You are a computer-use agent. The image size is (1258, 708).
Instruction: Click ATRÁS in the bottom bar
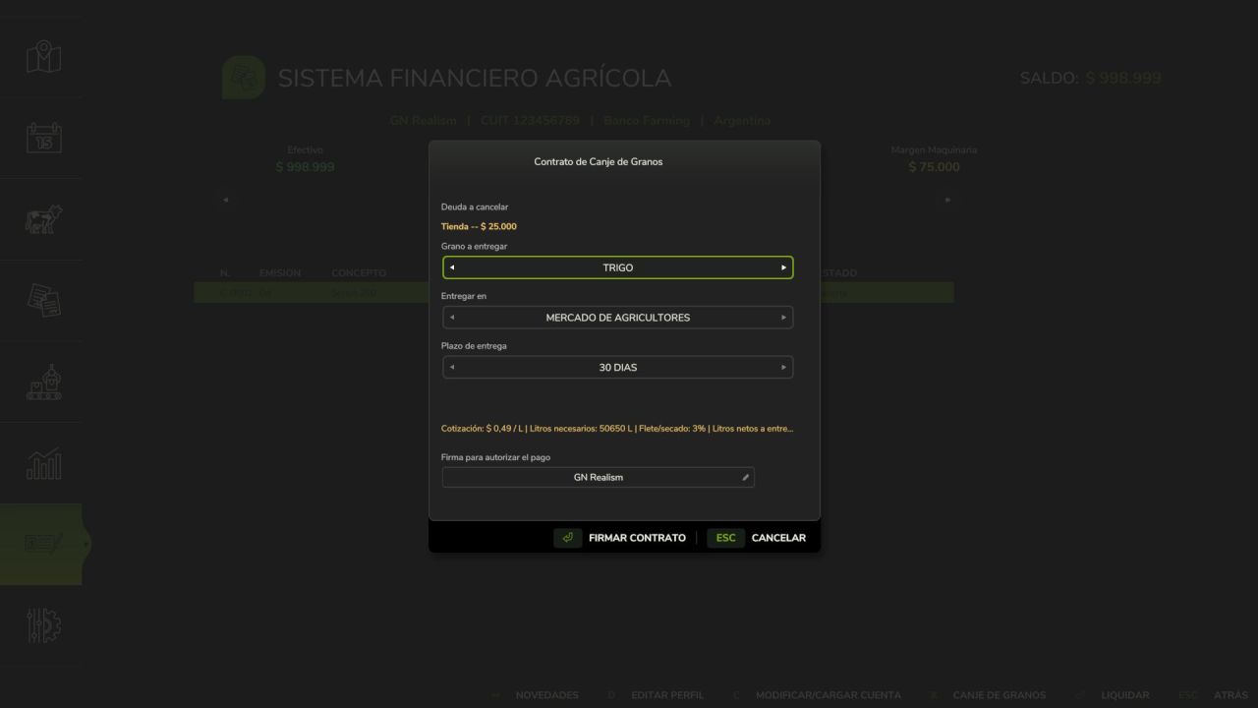click(1230, 695)
